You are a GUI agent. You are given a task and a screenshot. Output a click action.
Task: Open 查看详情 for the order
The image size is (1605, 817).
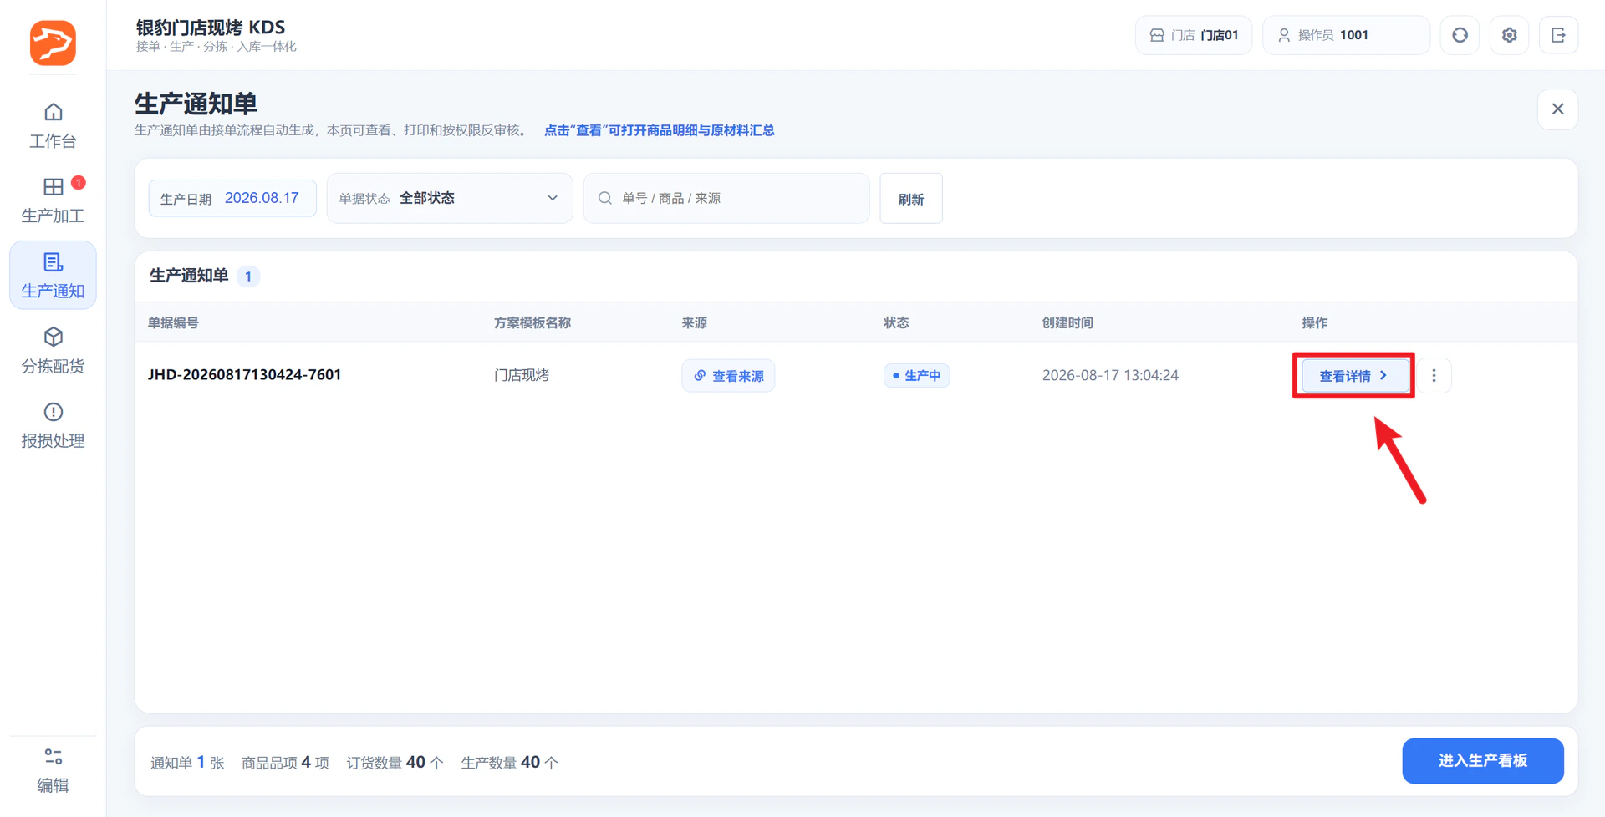[x=1353, y=375]
